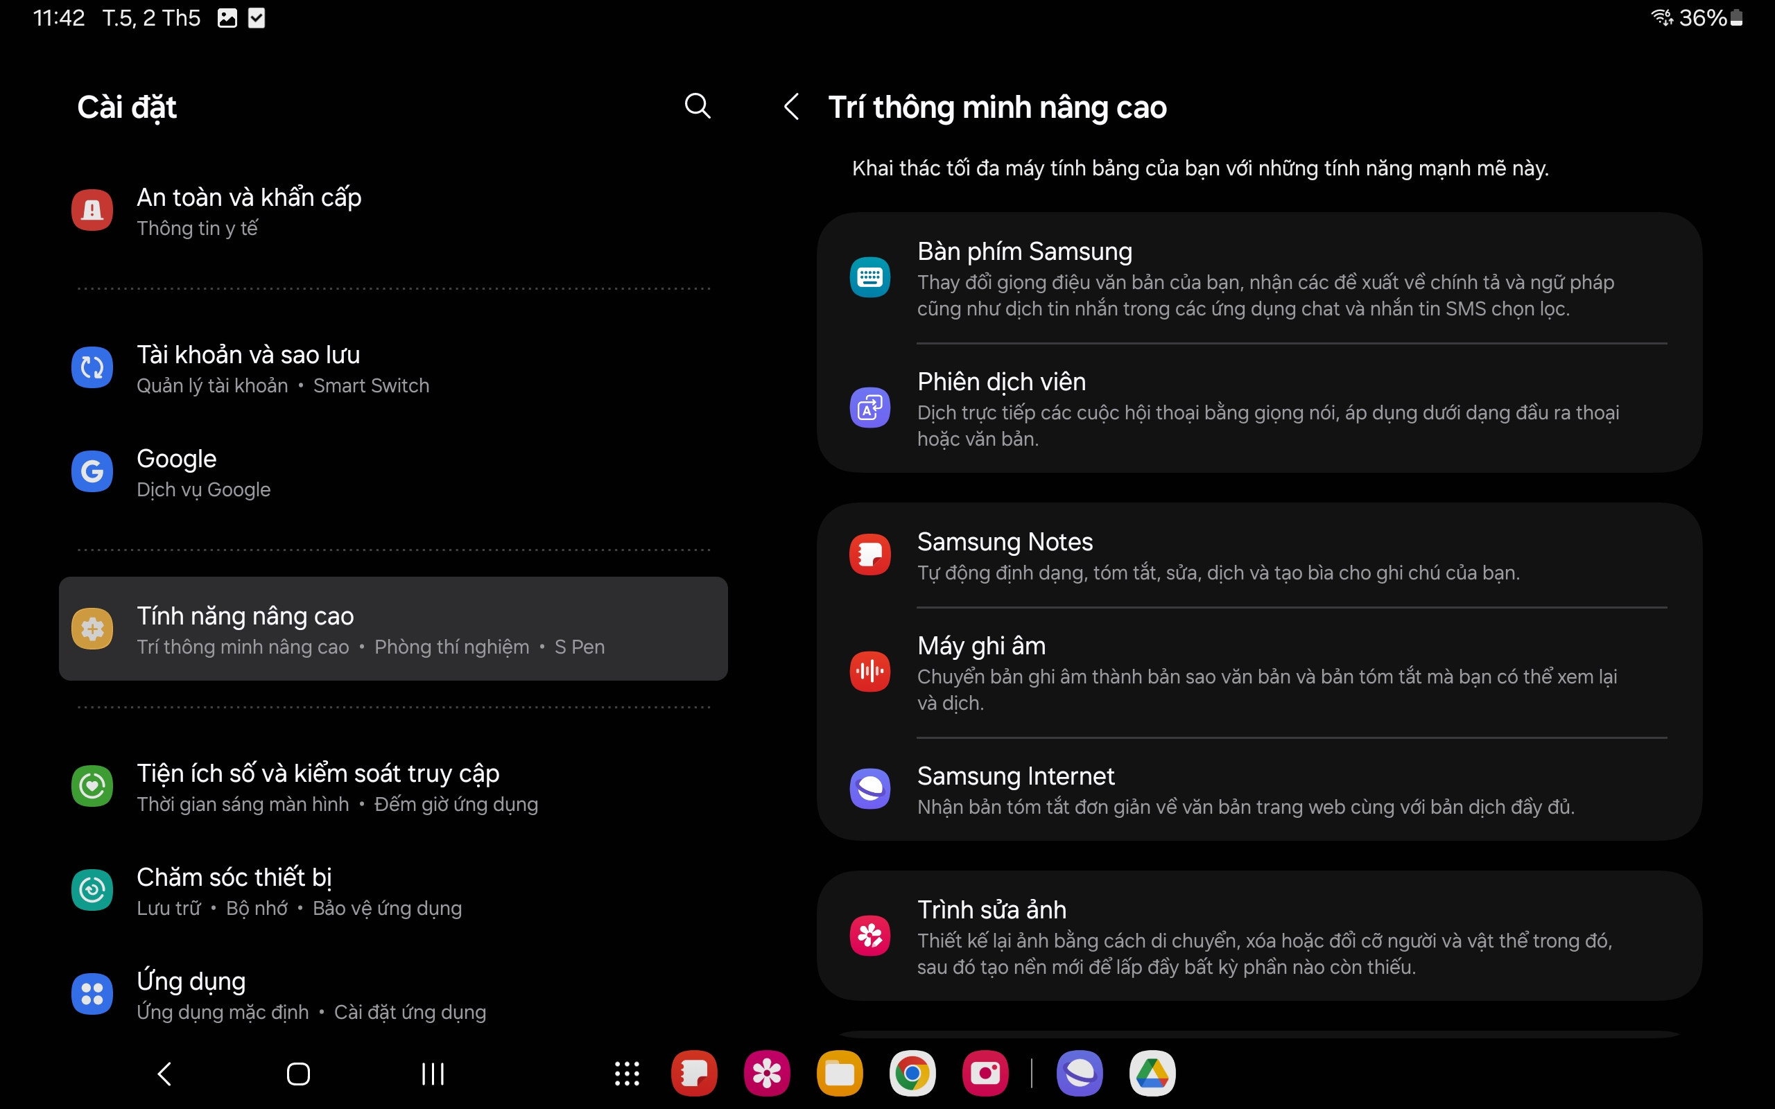Open Phiên dịch viên options
This screenshot has height=1109, width=1775.
pos(1258,408)
